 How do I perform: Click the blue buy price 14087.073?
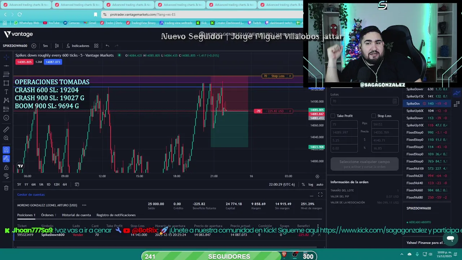click(x=53, y=62)
